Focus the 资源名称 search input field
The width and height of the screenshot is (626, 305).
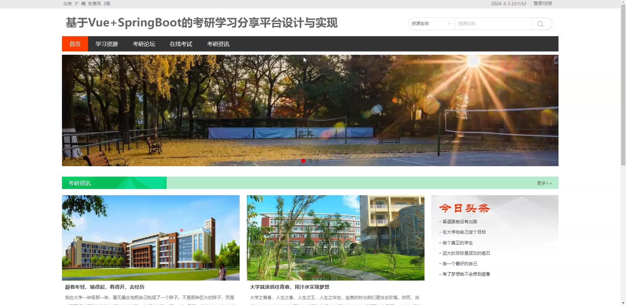pyautogui.click(x=493, y=24)
